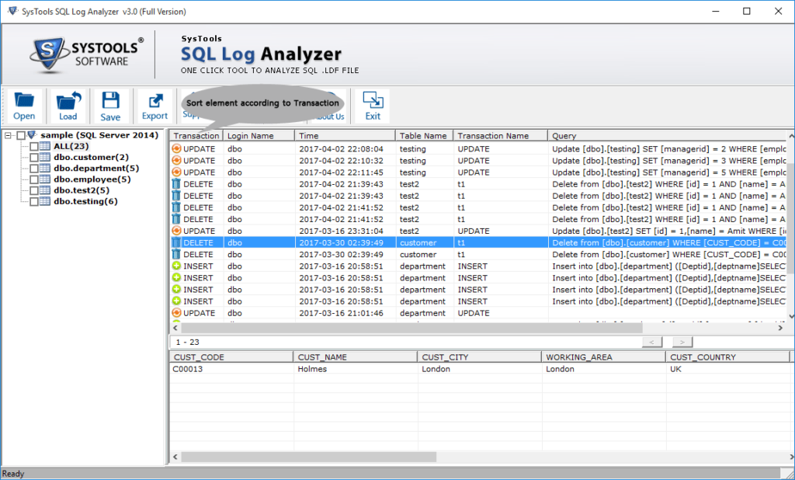Select dbo.testing(6) table in tree
Image resolution: width=795 pixels, height=480 pixels.
(85, 201)
